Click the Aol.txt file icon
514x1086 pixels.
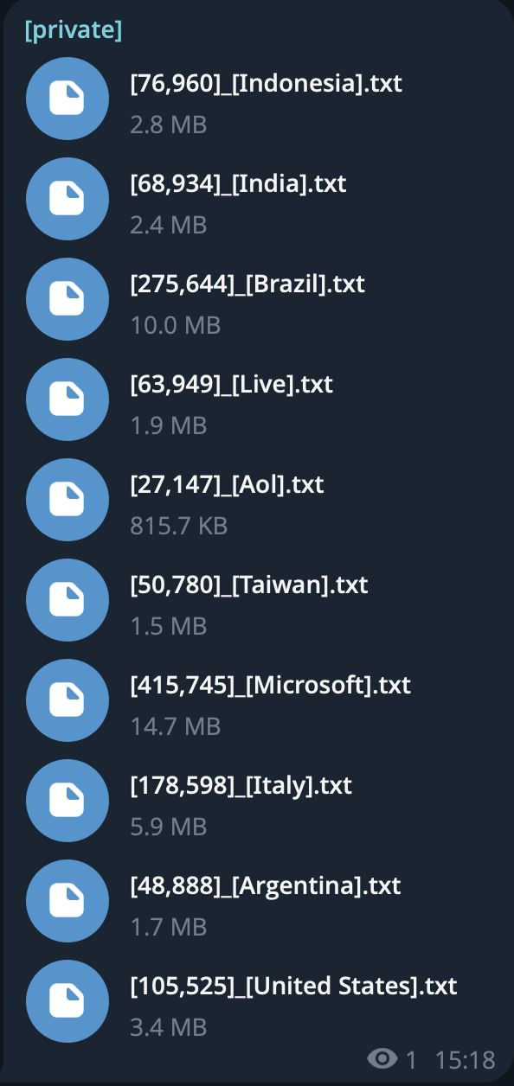(67, 500)
